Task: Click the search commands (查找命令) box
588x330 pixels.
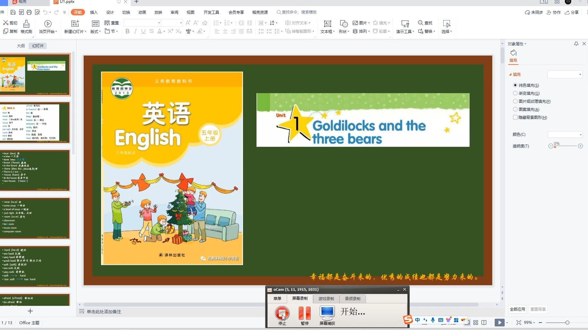Action: (x=296, y=12)
